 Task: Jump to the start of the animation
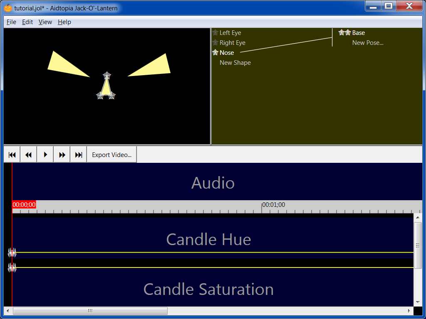[x=12, y=155]
